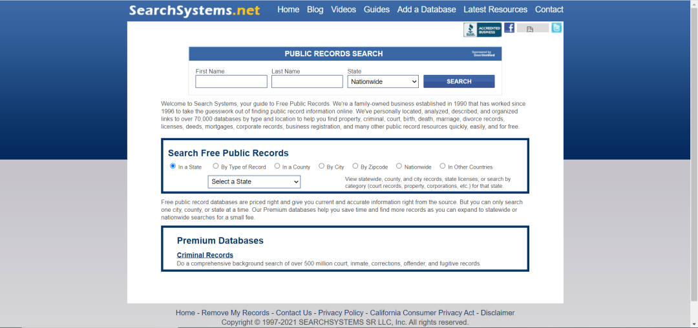Open the Guides menu item

click(x=377, y=9)
